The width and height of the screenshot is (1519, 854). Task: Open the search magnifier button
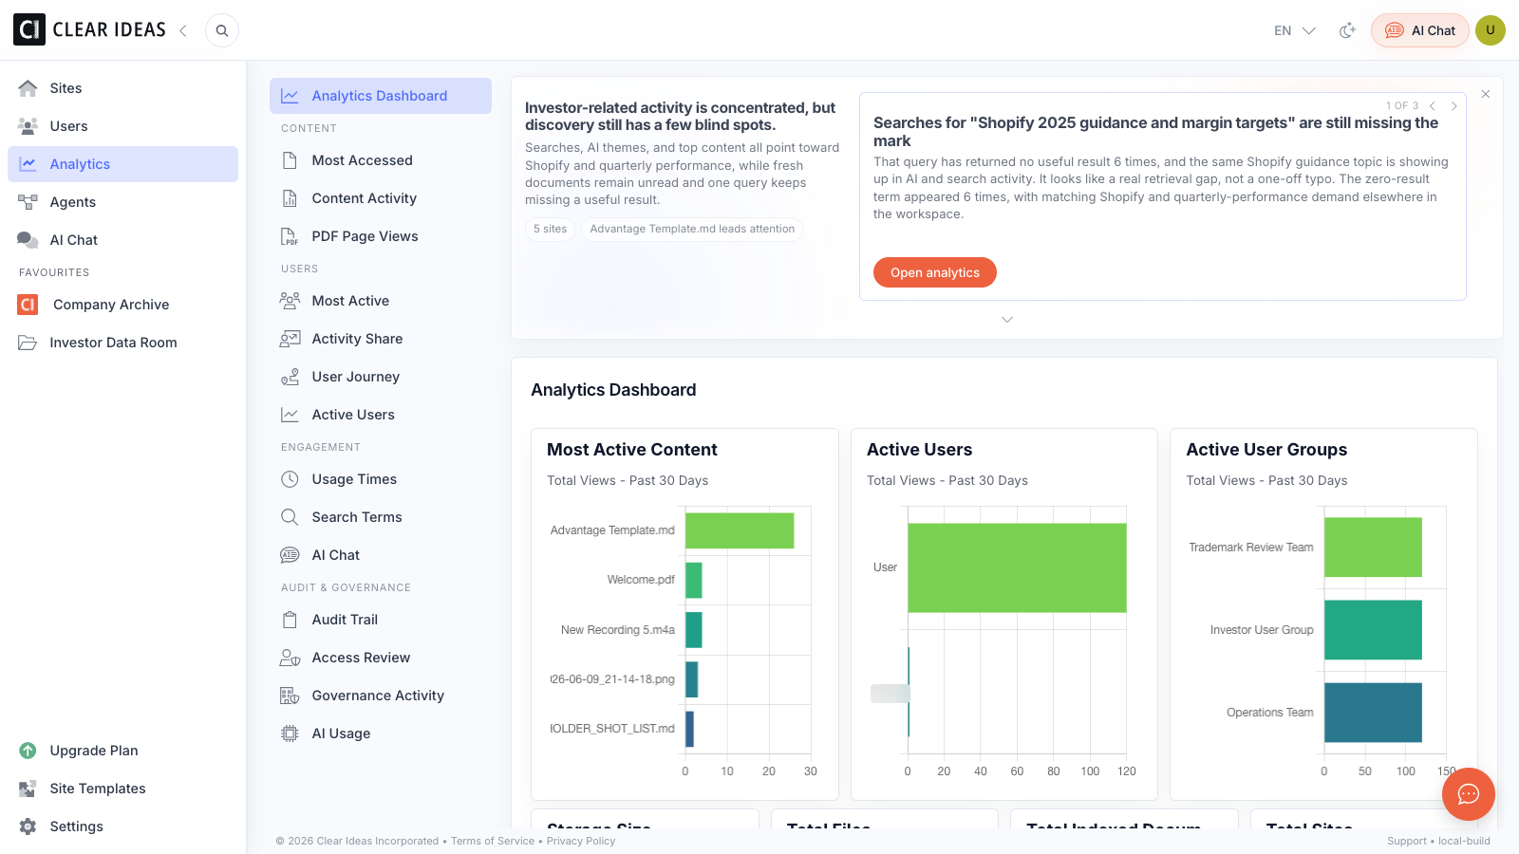(222, 30)
